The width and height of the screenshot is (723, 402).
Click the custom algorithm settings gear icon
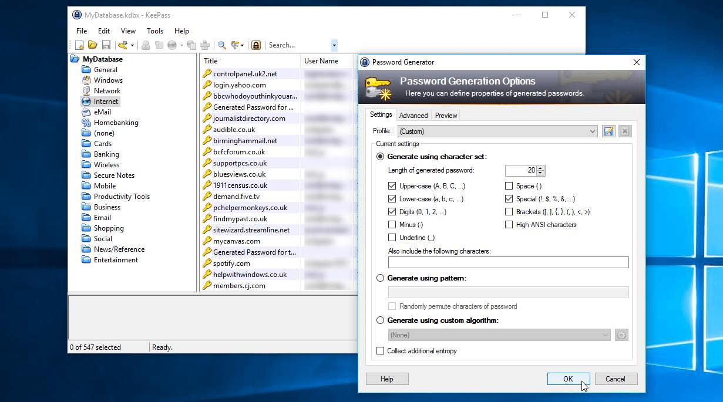621,335
